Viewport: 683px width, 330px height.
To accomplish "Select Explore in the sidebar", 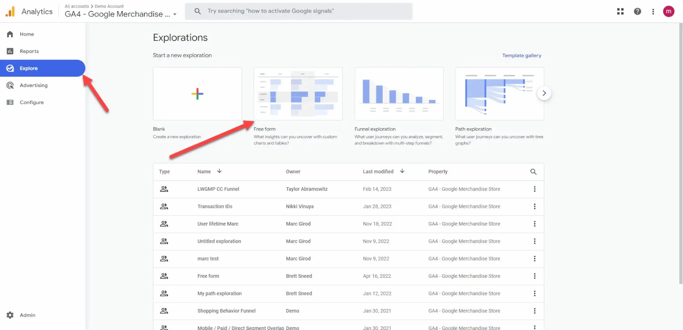I will (43, 68).
